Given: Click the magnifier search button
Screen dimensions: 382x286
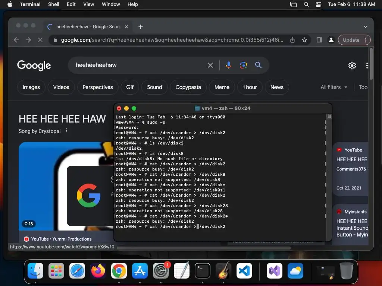Looking at the screenshot, I should click(x=258, y=65).
